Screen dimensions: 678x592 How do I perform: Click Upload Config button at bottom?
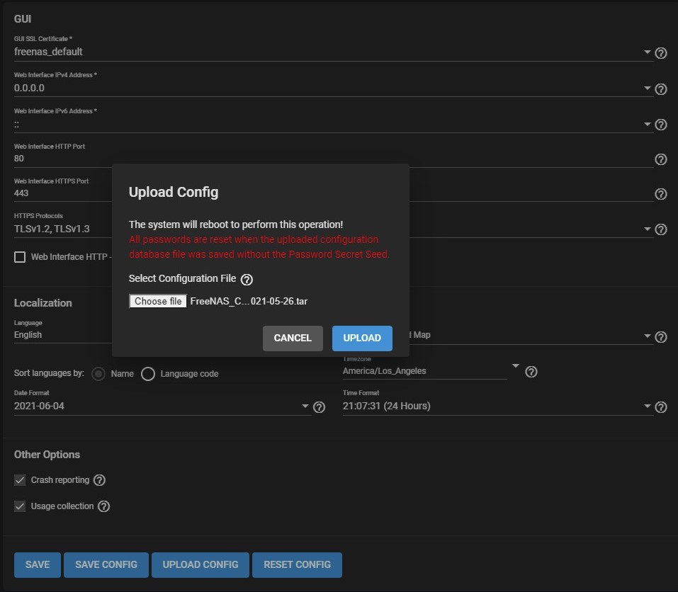(x=200, y=565)
